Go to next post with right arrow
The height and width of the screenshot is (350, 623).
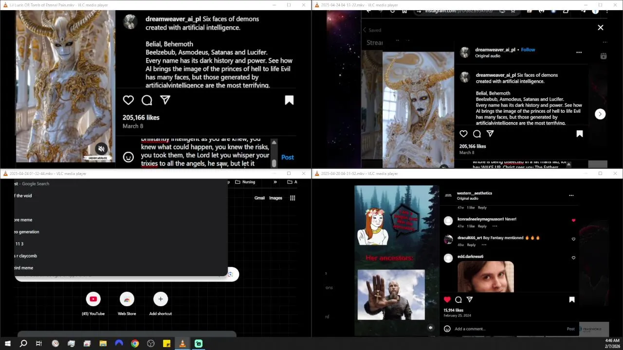point(600,114)
